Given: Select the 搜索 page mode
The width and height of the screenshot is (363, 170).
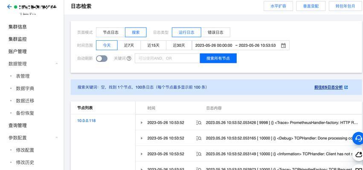Looking at the screenshot, I should coord(136,32).
